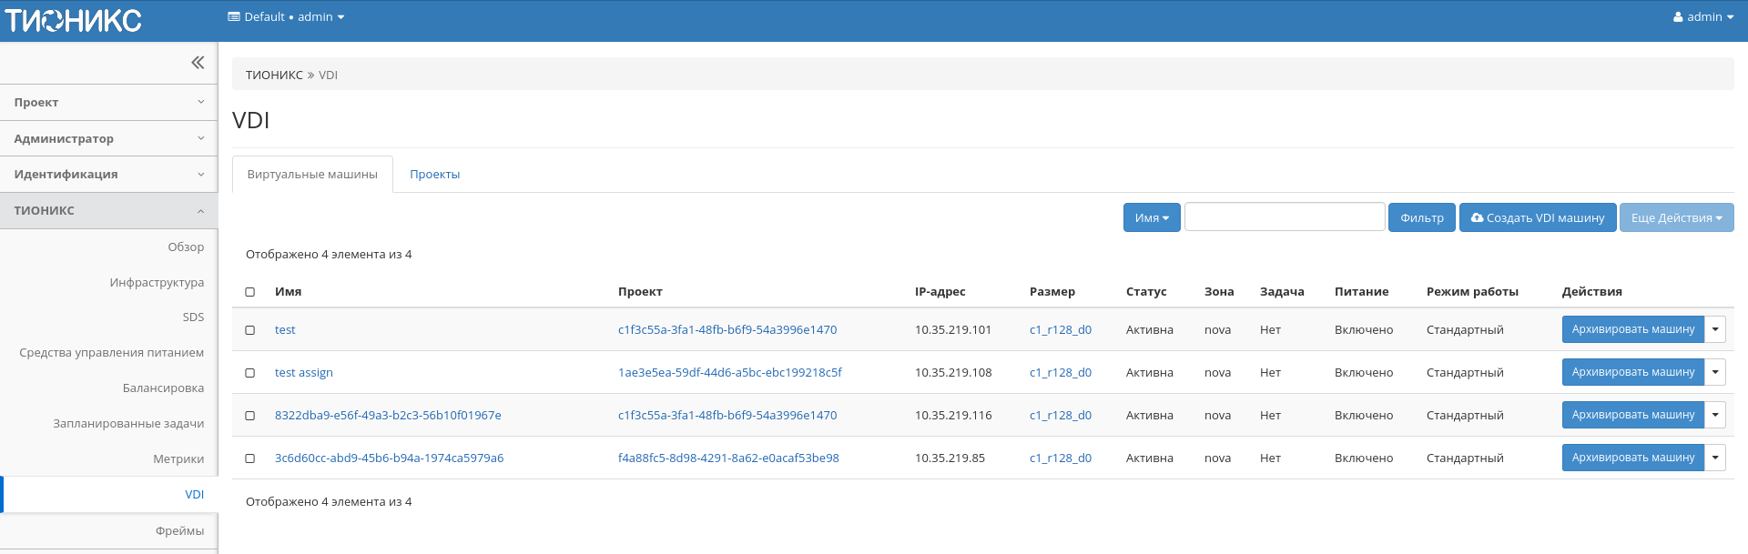The height and width of the screenshot is (554, 1748).
Task: Click the filter text input field
Action: (x=1284, y=217)
